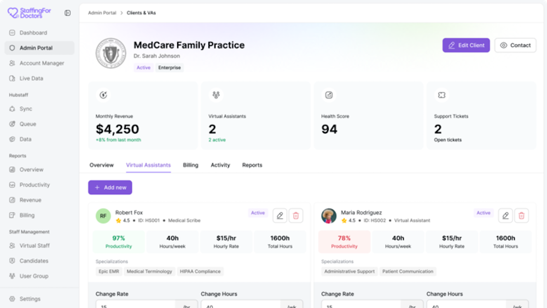547x308 pixels.
Task: Open the StaffingForDoctors logo home link
Action: pyautogui.click(x=32, y=13)
